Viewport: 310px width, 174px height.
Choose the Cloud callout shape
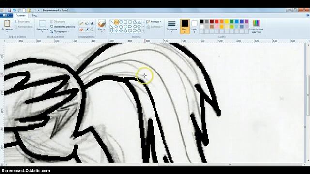click(139, 31)
